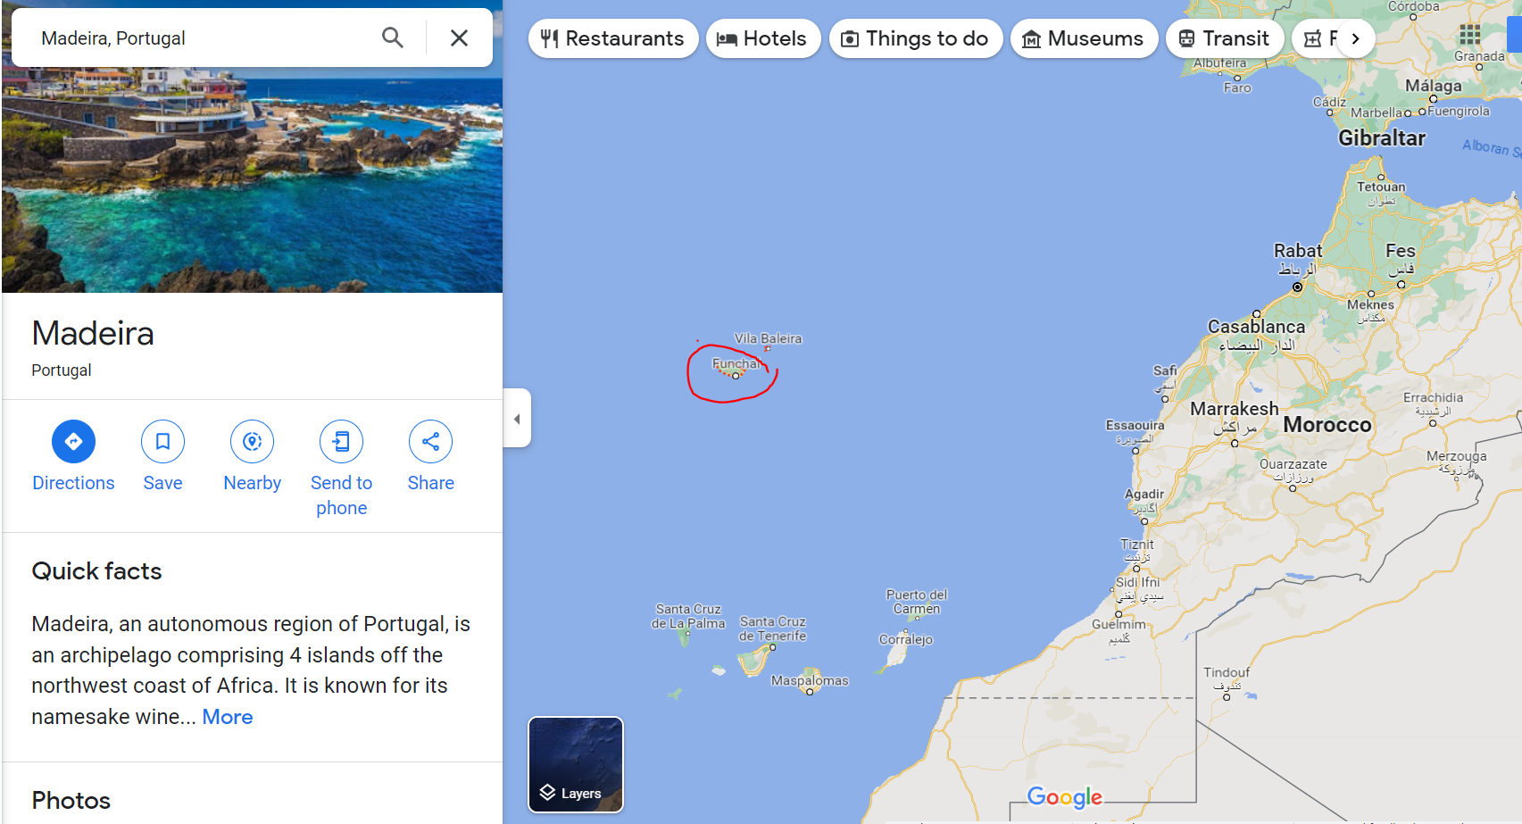
Task: Clear the Madeira search with X
Action: click(459, 37)
